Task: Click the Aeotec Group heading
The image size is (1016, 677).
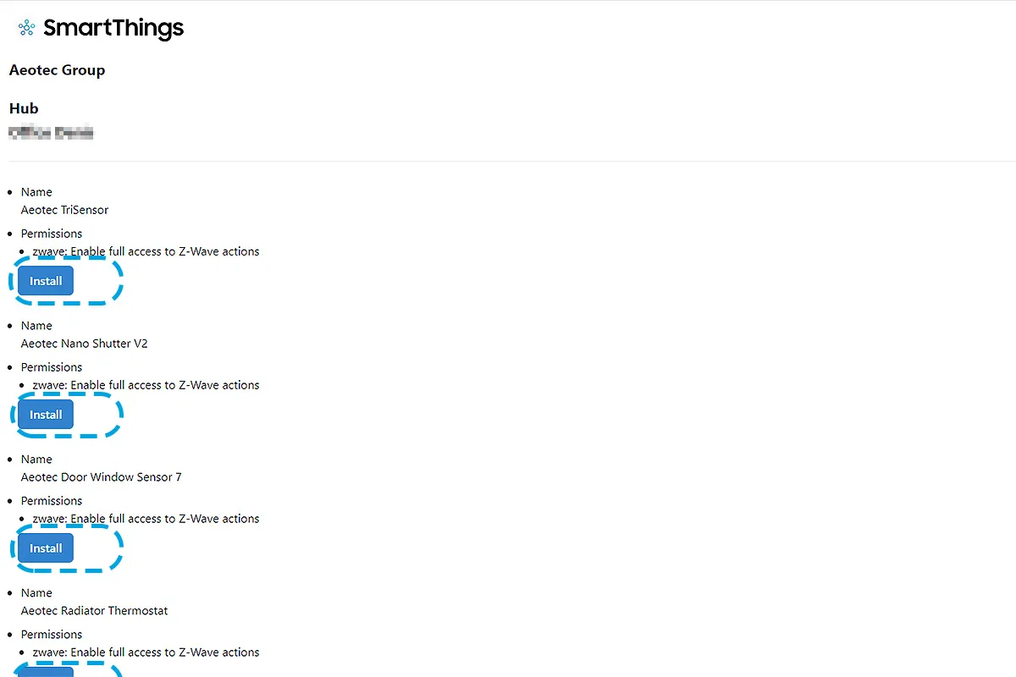Action: (57, 70)
